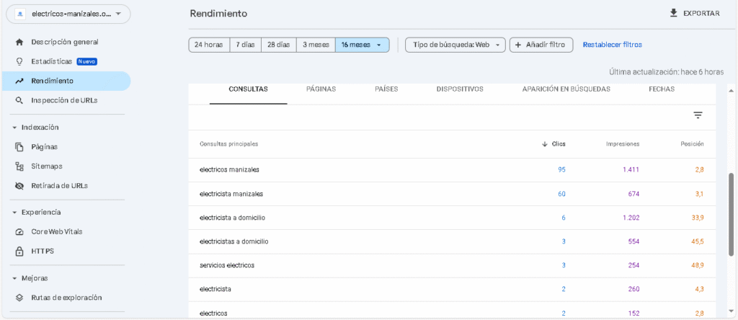Select the 24 horas date range
The height and width of the screenshot is (320, 738).
(x=208, y=45)
